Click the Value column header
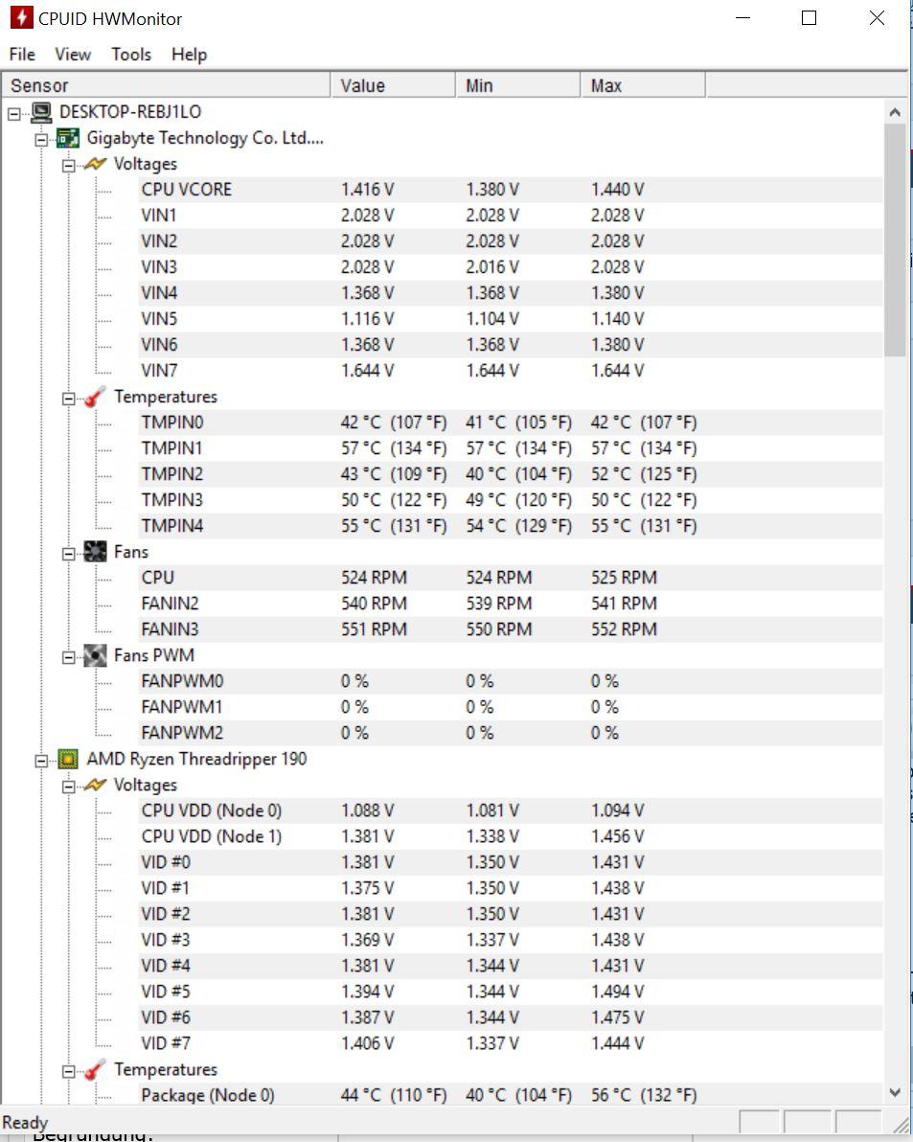Image resolution: width=913 pixels, height=1142 pixels. 393,85
